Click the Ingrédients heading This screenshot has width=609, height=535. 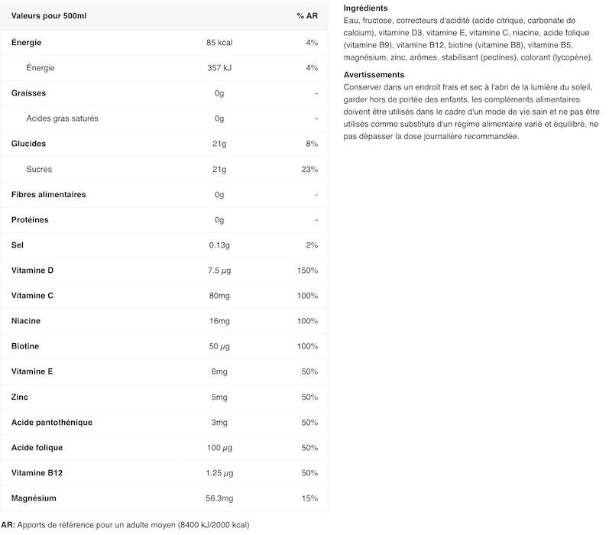point(365,8)
